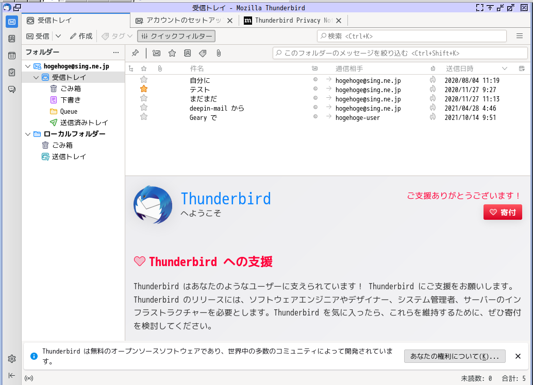Star the 'deepin-mail から' message
The image size is (533, 385).
tap(144, 108)
